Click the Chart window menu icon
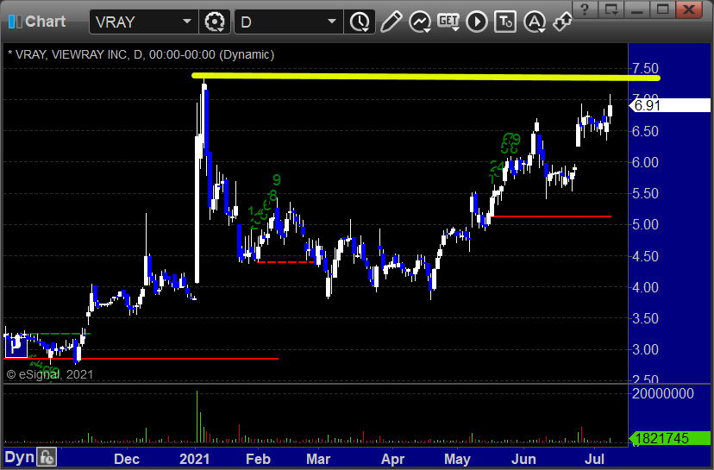 (x=15, y=22)
